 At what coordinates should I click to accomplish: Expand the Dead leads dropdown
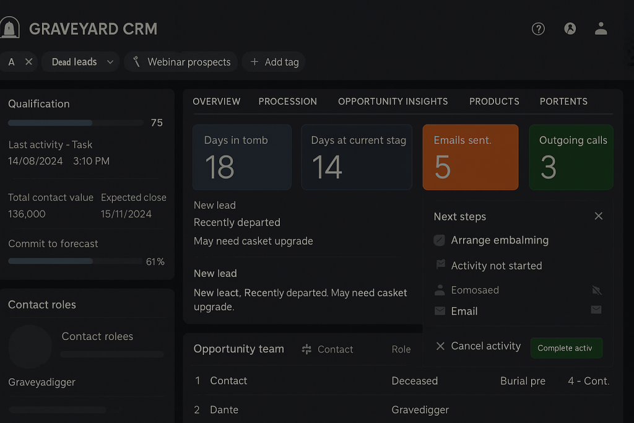tap(110, 62)
